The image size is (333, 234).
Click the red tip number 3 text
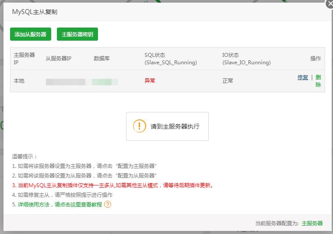pos(112,185)
